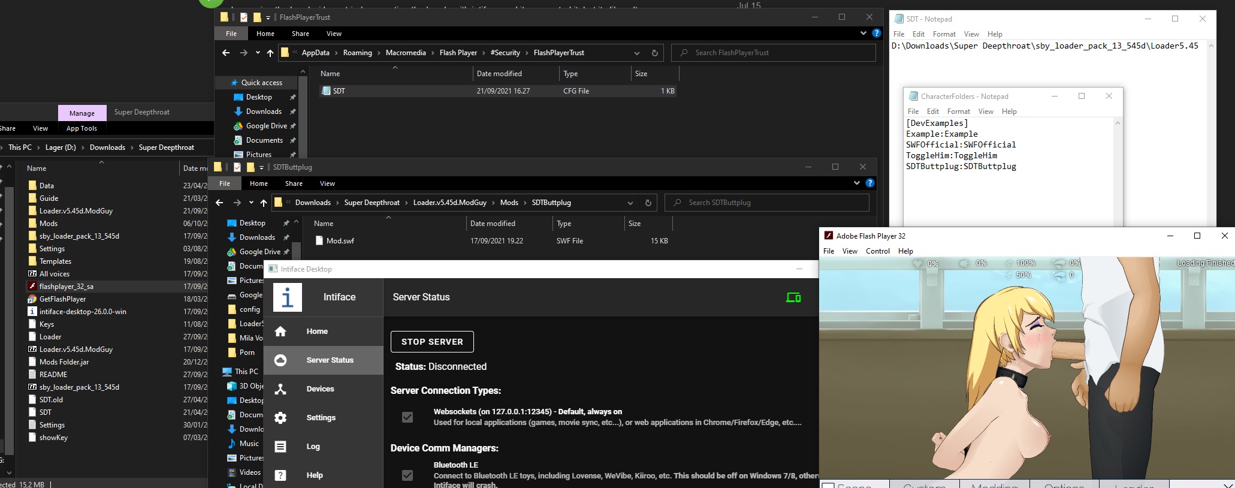This screenshot has height=488, width=1235.
Task: Open Videos in SDTButtplug navigation pane
Action: point(250,472)
